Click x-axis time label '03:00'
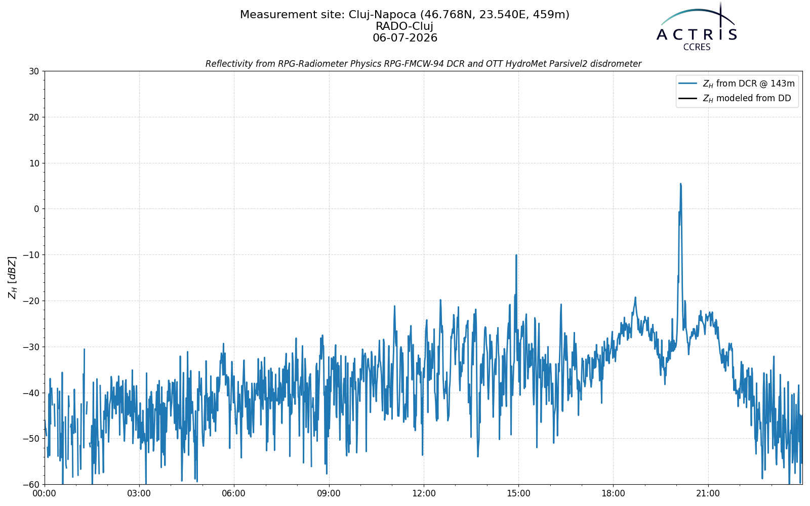 tap(139, 494)
